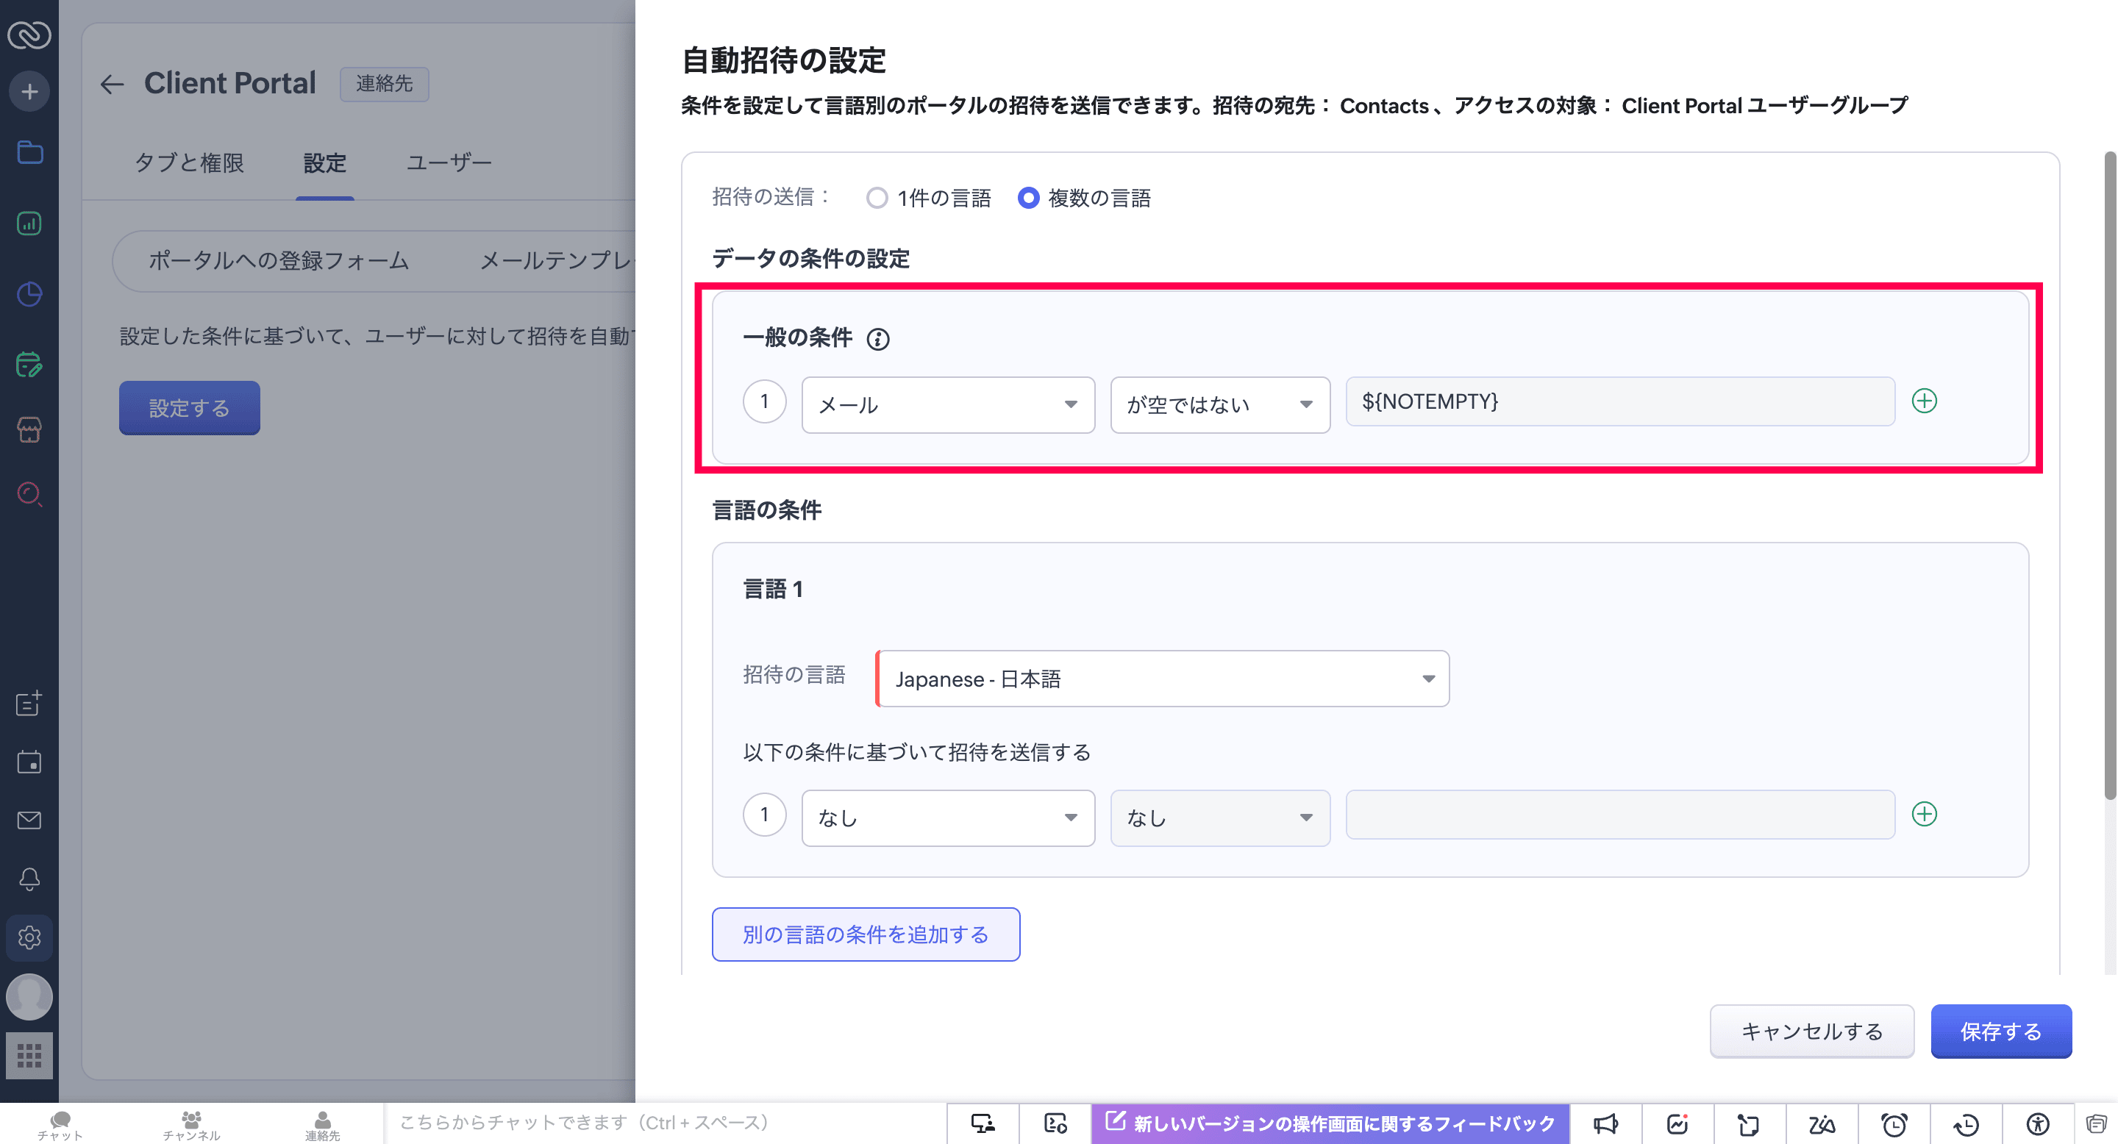Switch to the タブと権限 tab
The height and width of the screenshot is (1144, 2118).
click(189, 162)
